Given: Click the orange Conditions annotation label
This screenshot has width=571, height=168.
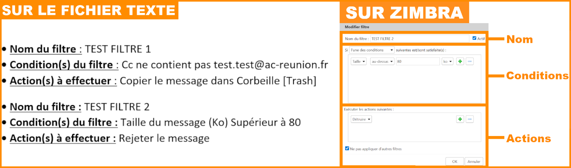Looking at the screenshot, I should [537, 75].
